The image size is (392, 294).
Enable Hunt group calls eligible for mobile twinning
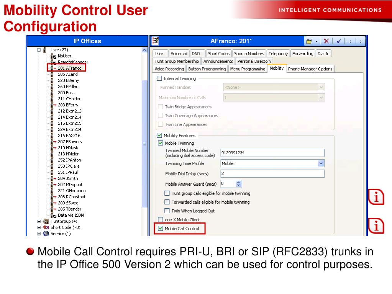(x=167, y=193)
